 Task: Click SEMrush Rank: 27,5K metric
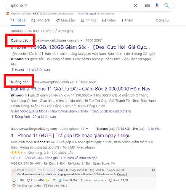pyautogui.click(x=119, y=181)
